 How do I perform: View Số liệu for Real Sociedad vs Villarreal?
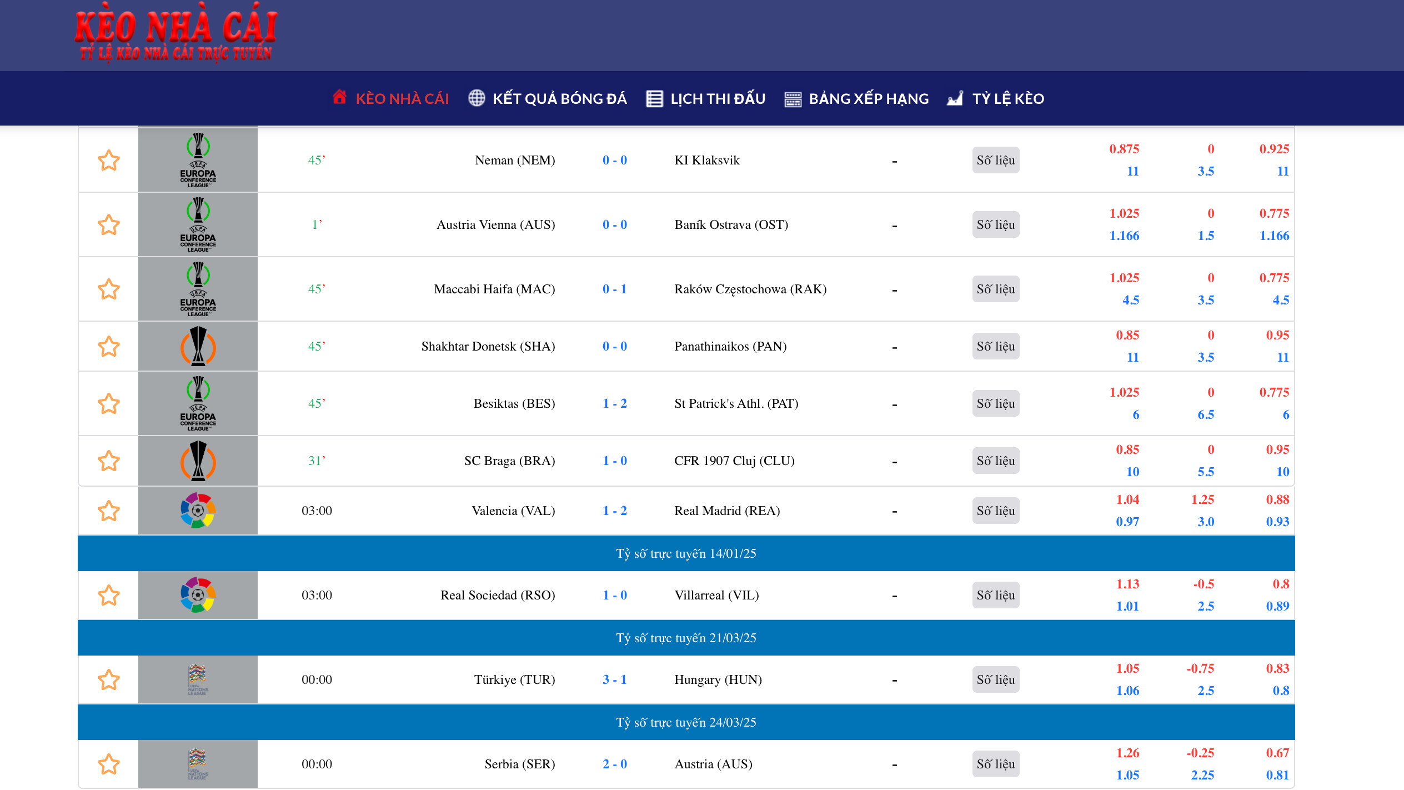[995, 595]
